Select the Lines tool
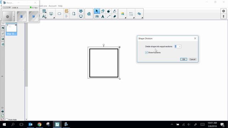Viewport: 228px width, 128px height. (x=108, y=16)
